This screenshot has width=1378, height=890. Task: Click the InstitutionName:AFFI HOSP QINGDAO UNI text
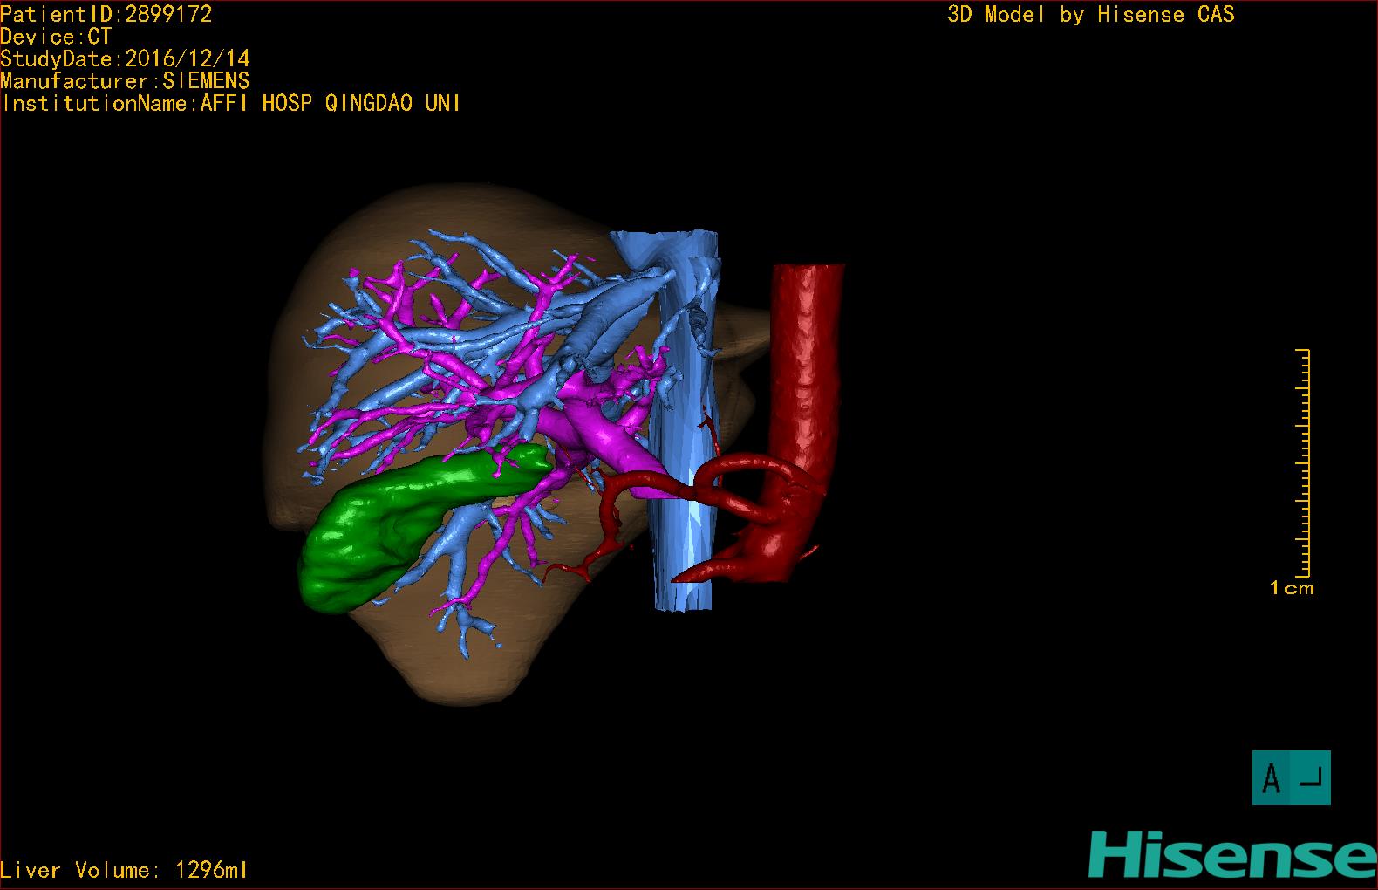point(231,103)
